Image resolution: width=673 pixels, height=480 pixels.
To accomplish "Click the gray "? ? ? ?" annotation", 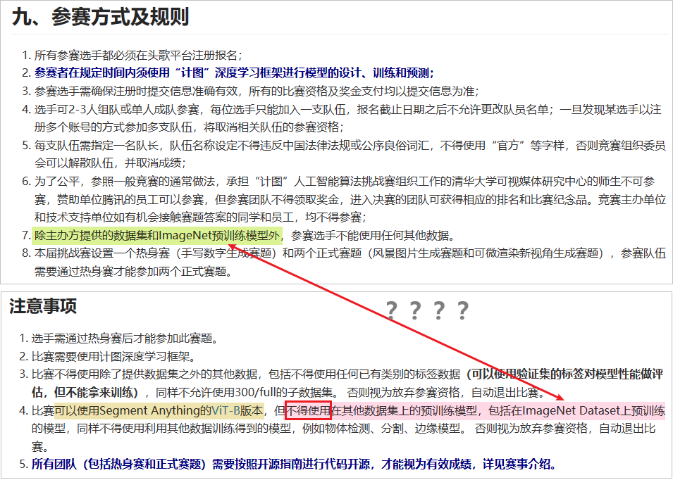I will coord(427,310).
